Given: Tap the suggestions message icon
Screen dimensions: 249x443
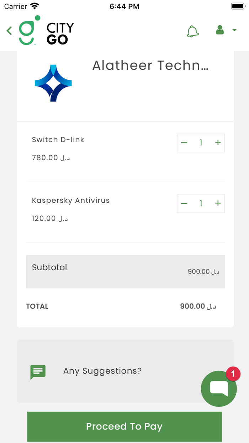Looking at the screenshot, I should [38, 372].
